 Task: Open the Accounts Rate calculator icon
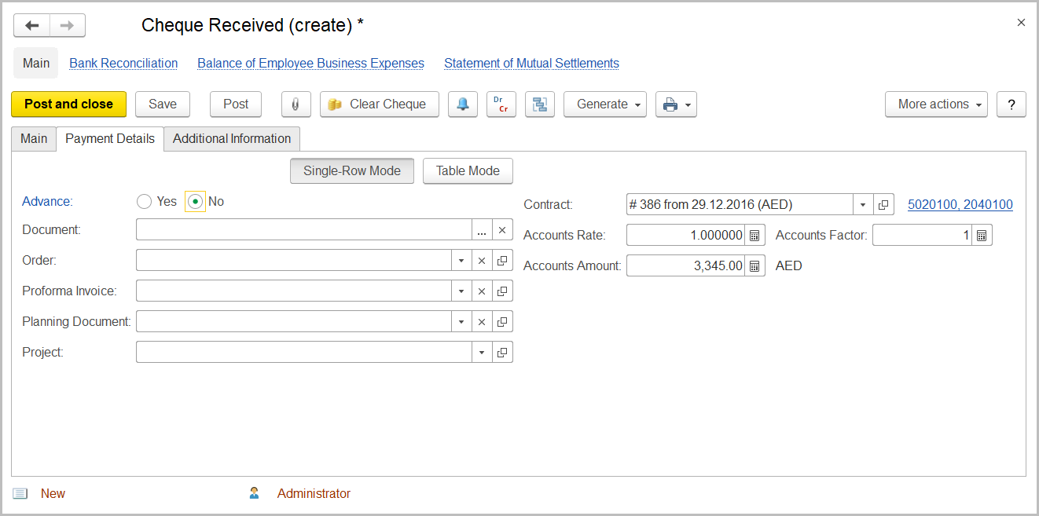pyautogui.click(x=754, y=234)
